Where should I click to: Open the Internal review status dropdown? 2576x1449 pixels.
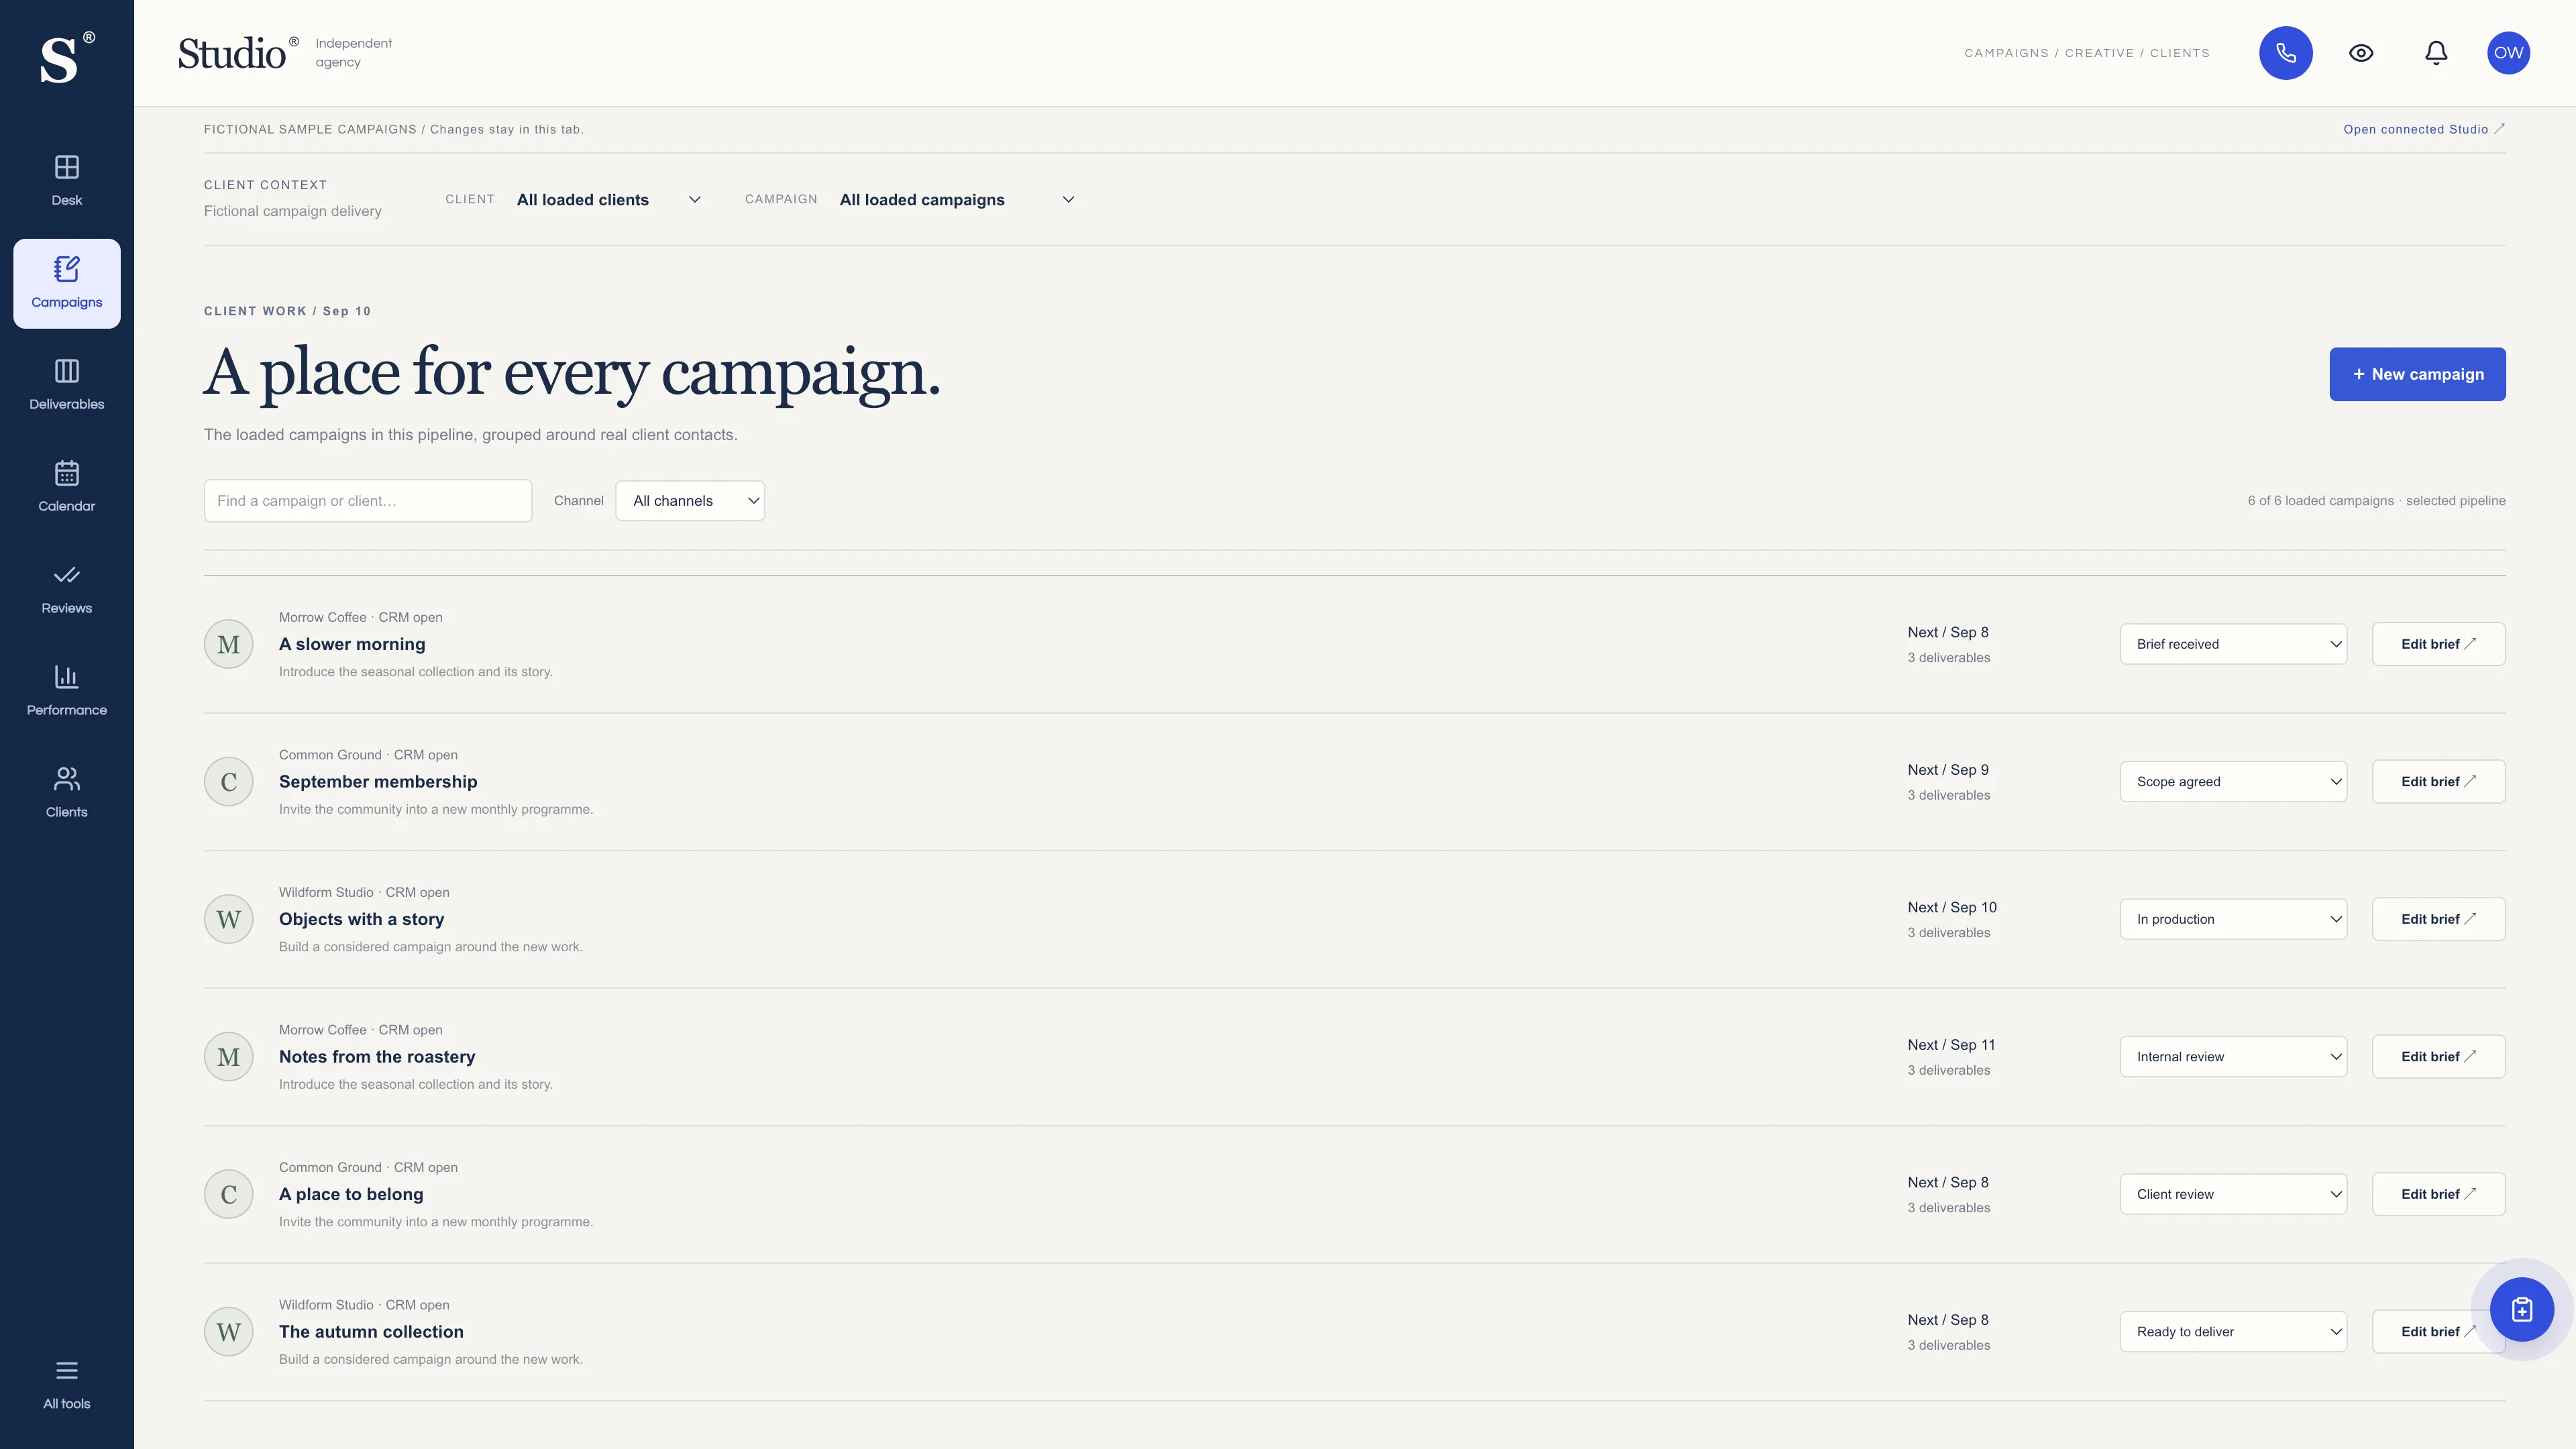[2233, 1057]
